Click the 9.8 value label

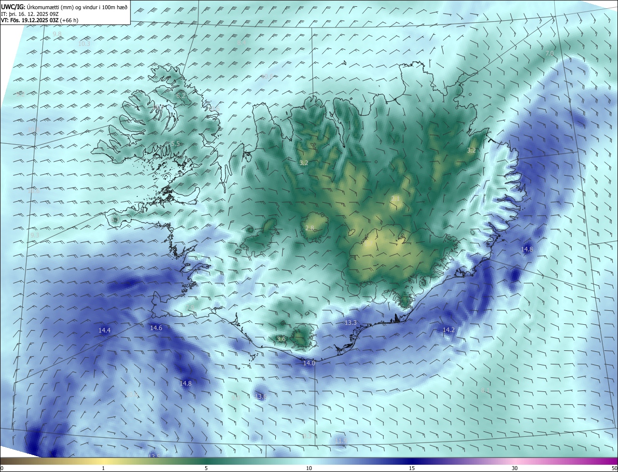click(57, 34)
